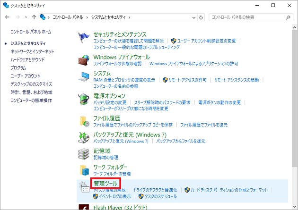Viewport: 298px width, 210px height.
Task: Click the shield icon beside ハード ディスク パーティション
Action: (187, 190)
